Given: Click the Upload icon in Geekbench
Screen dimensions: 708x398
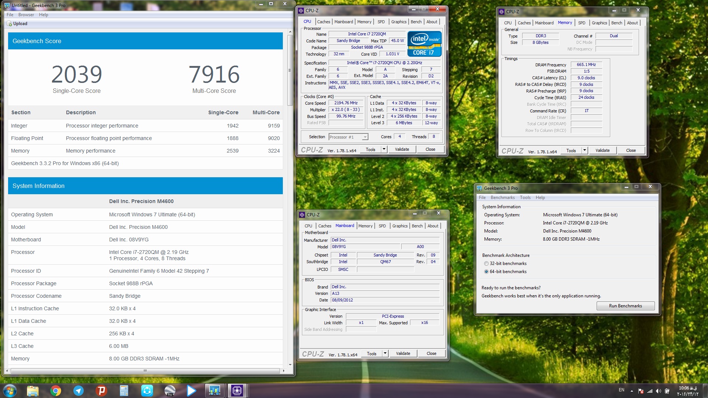Looking at the screenshot, I should click(x=9, y=24).
